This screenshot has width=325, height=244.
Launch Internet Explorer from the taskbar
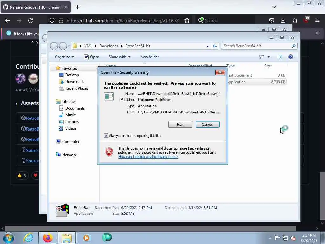point(28,238)
